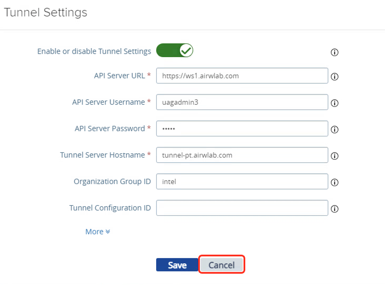This screenshot has height=288, width=385.
Task: Show info for API Server Username field
Action: tap(334, 103)
